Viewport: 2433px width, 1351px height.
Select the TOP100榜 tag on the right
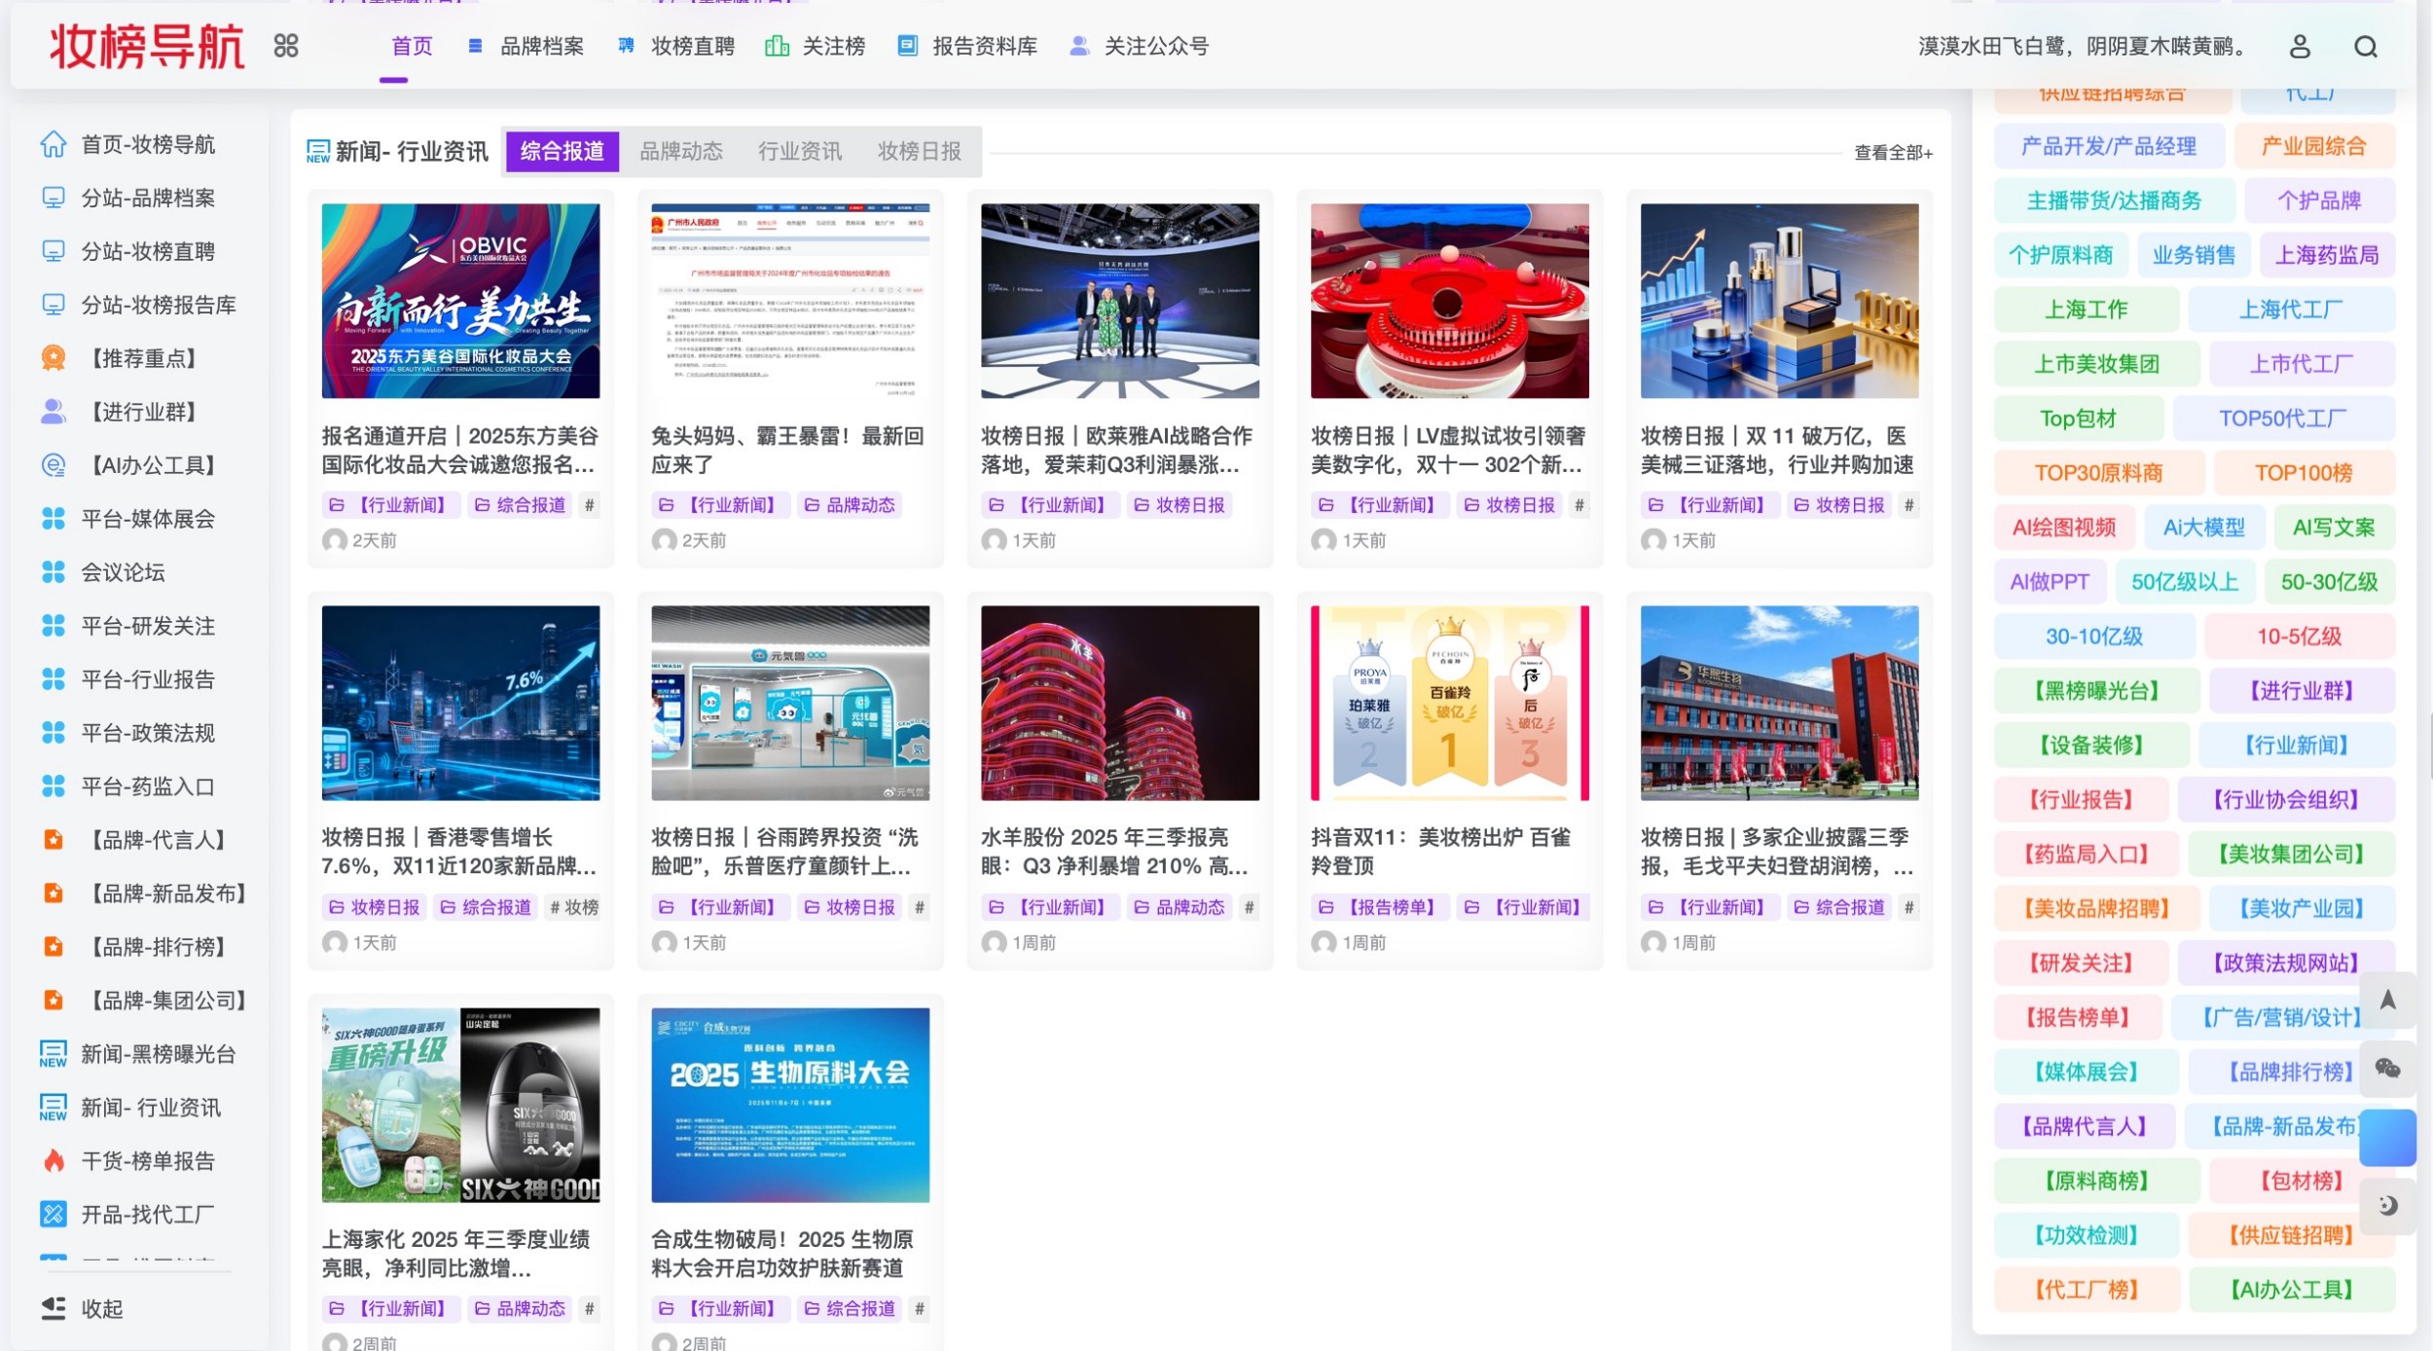[2316, 472]
